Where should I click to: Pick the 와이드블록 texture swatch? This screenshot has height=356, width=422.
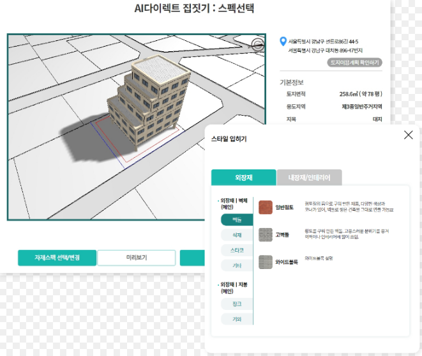(266, 262)
